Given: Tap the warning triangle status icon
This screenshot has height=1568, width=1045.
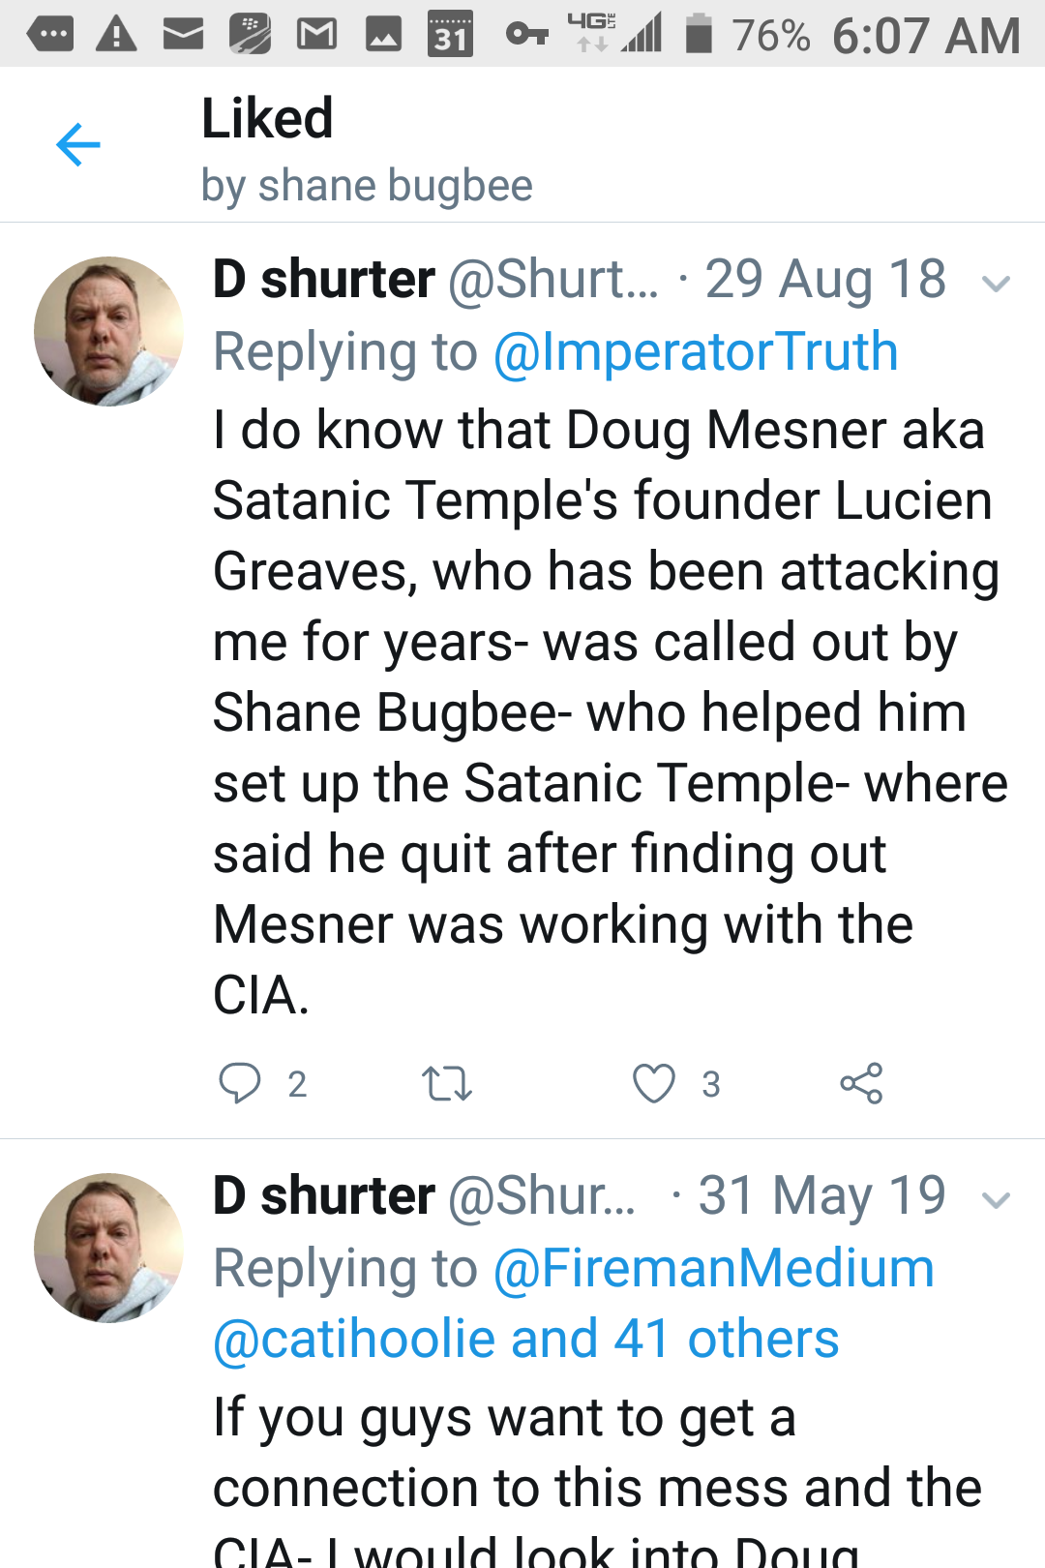Looking at the screenshot, I should pos(117,35).
